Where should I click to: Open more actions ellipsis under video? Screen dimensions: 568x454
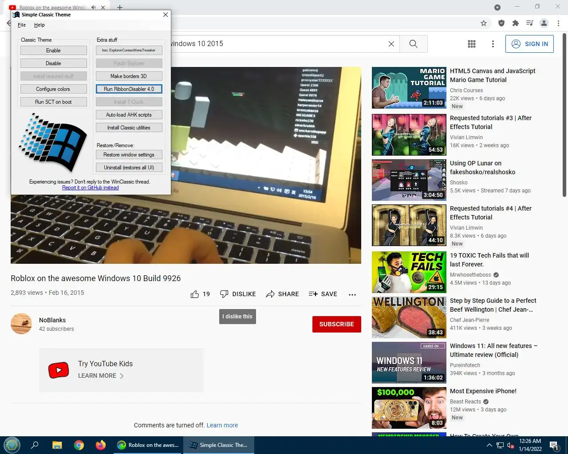(352, 294)
